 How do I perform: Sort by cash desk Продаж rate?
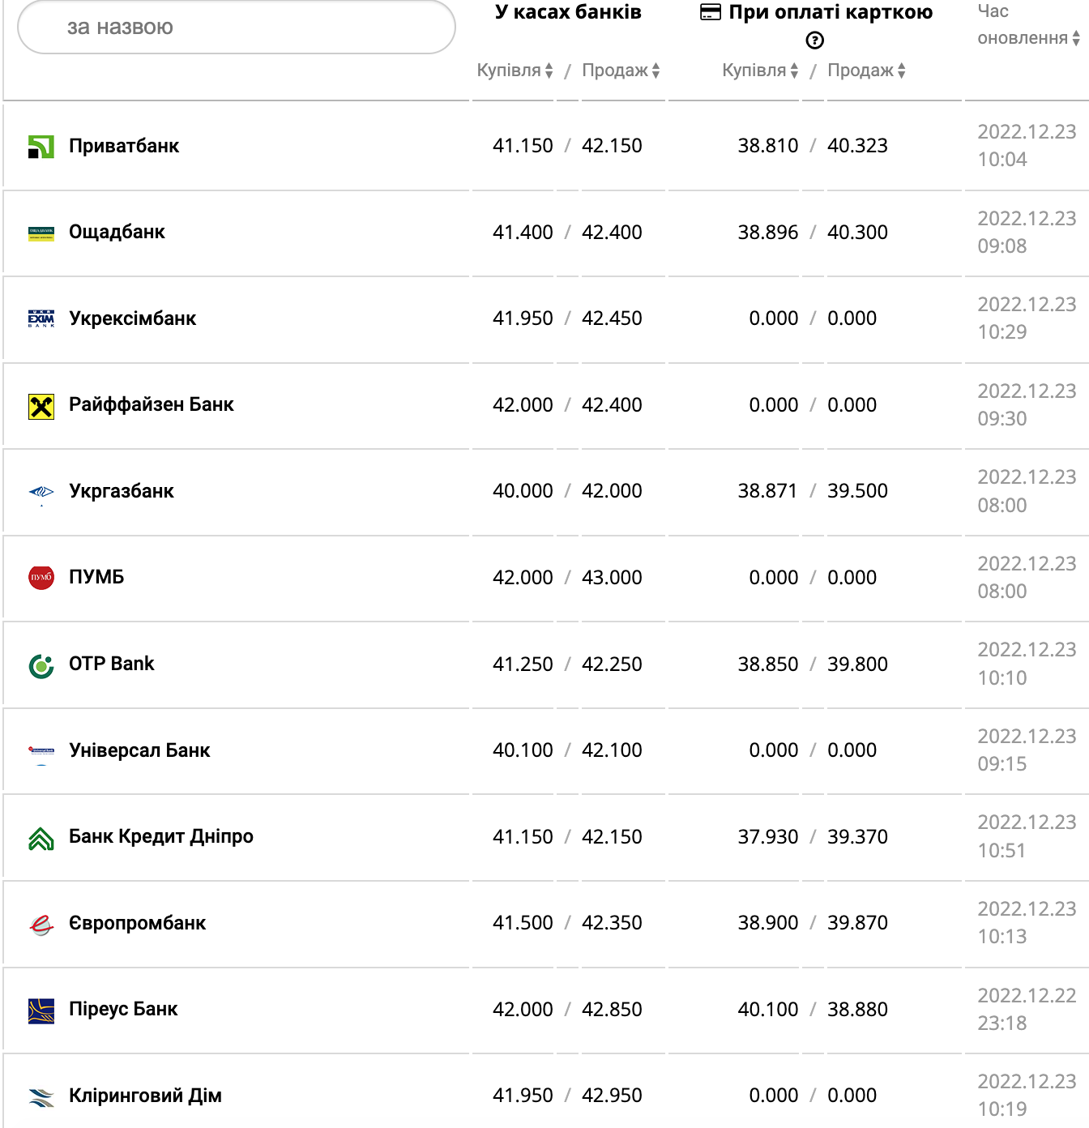[621, 70]
